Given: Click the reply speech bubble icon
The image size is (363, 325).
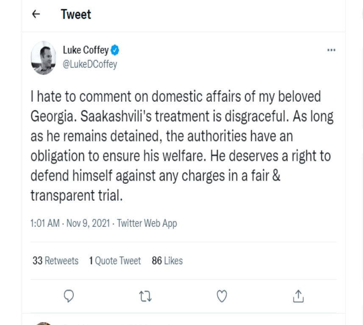Looking at the screenshot, I should coord(69,296).
